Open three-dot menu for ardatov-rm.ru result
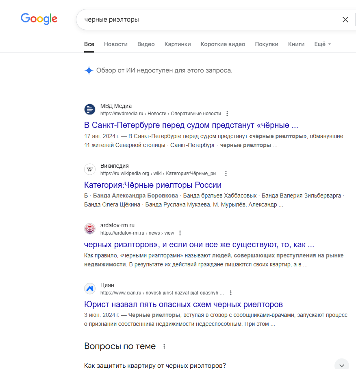 tap(180, 233)
